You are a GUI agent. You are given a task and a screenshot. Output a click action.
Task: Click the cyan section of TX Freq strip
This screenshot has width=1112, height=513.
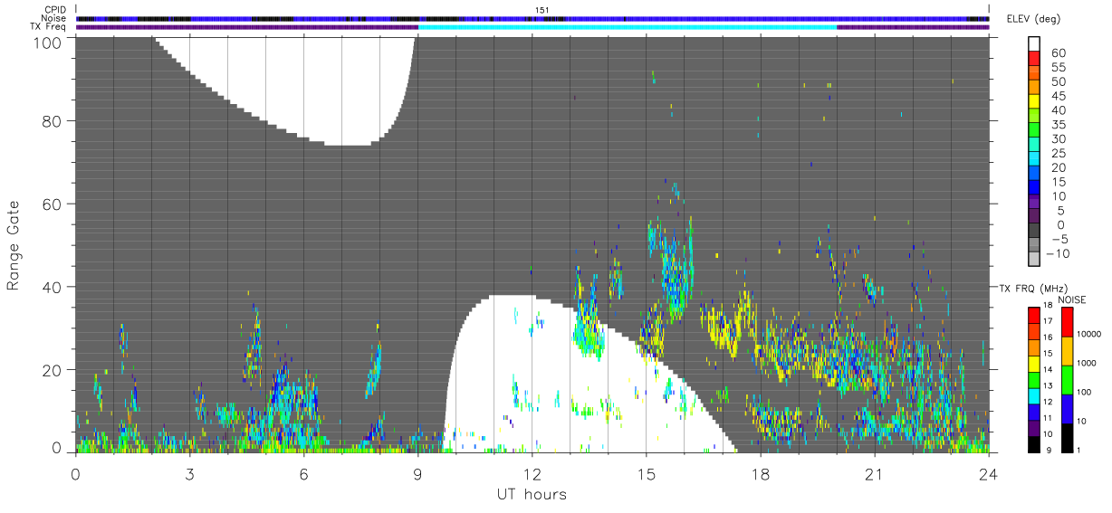click(628, 27)
